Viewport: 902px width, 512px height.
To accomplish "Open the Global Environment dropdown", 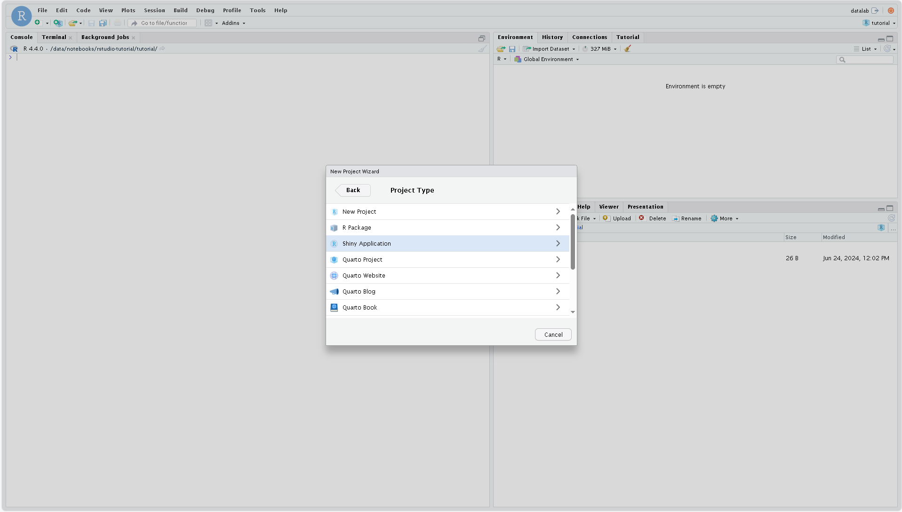I will tap(546, 59).
